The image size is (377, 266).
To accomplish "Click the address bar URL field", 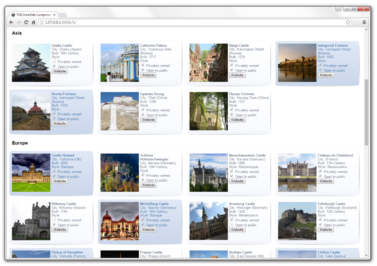I will click(x=191, y=22).
